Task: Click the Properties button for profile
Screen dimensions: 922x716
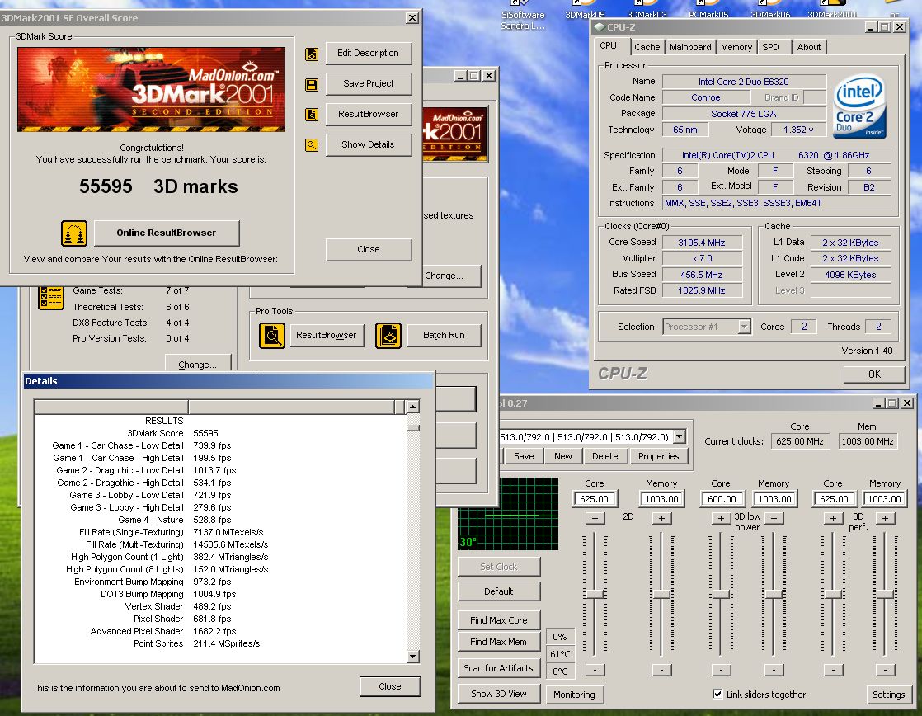Action: point(659,456)
